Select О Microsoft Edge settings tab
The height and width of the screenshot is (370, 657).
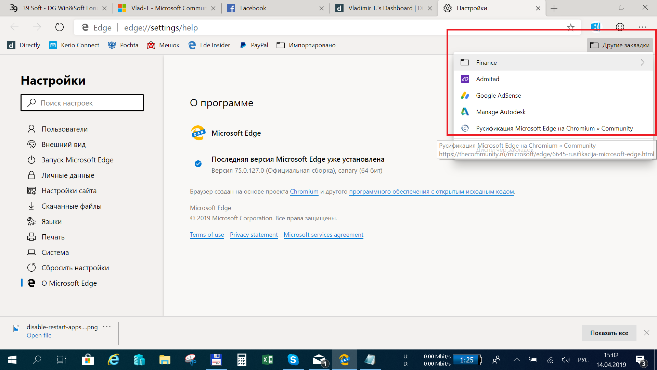69,283
